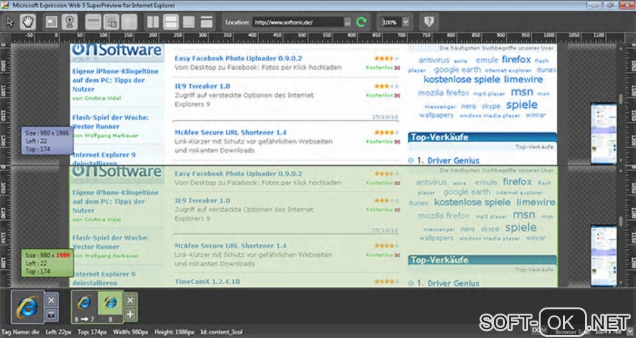
Task: Open McAfee Secure URL Shortener top pane
Action: pyautogui.click(x=230, y=132)
